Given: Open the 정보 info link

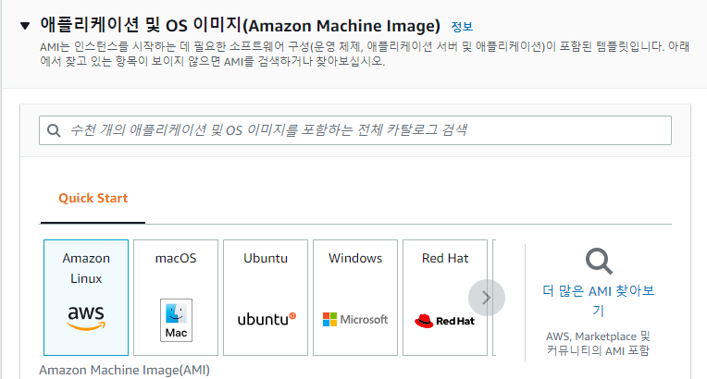Looking at the screenshot, I should [462, 27].
